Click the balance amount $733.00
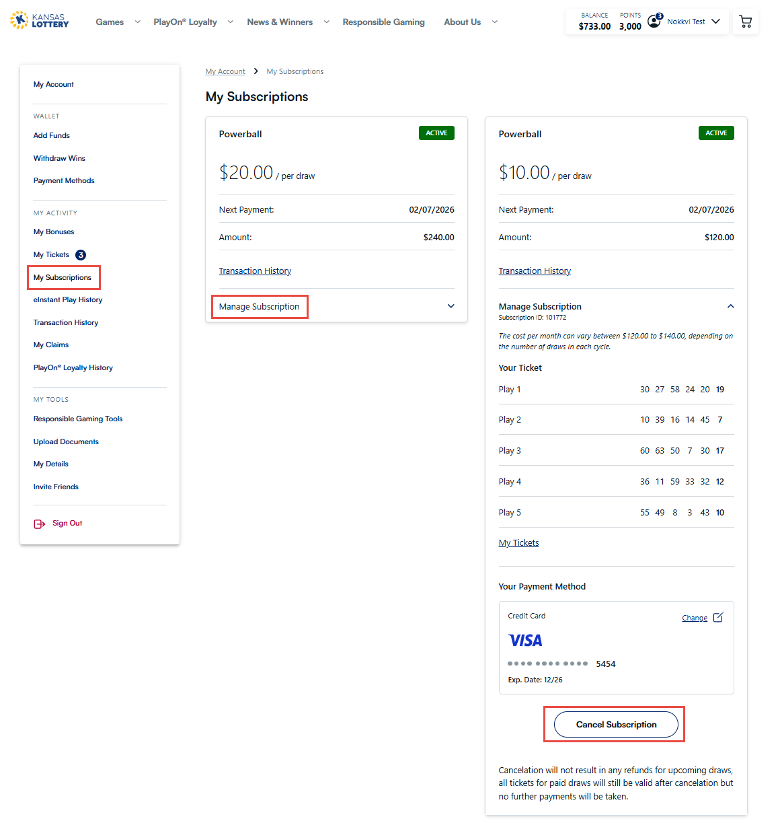Viewport: 780px width, 821px height. click(x=594, y=26)
